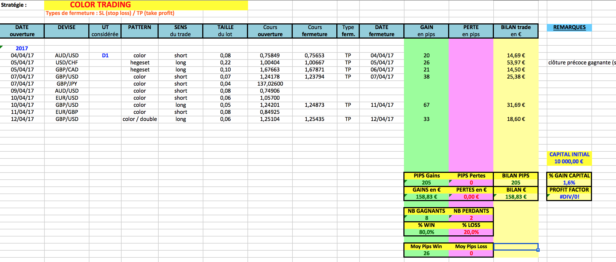
Task: Select the D1 timeframe cell
Action: pos(105,55)
